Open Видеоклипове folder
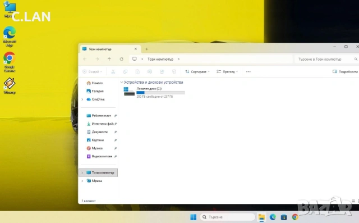Viewport: 359px width, 223px height. pos(99,156)
